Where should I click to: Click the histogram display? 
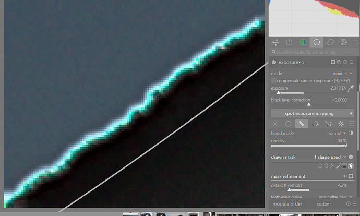tap(314, 18)
